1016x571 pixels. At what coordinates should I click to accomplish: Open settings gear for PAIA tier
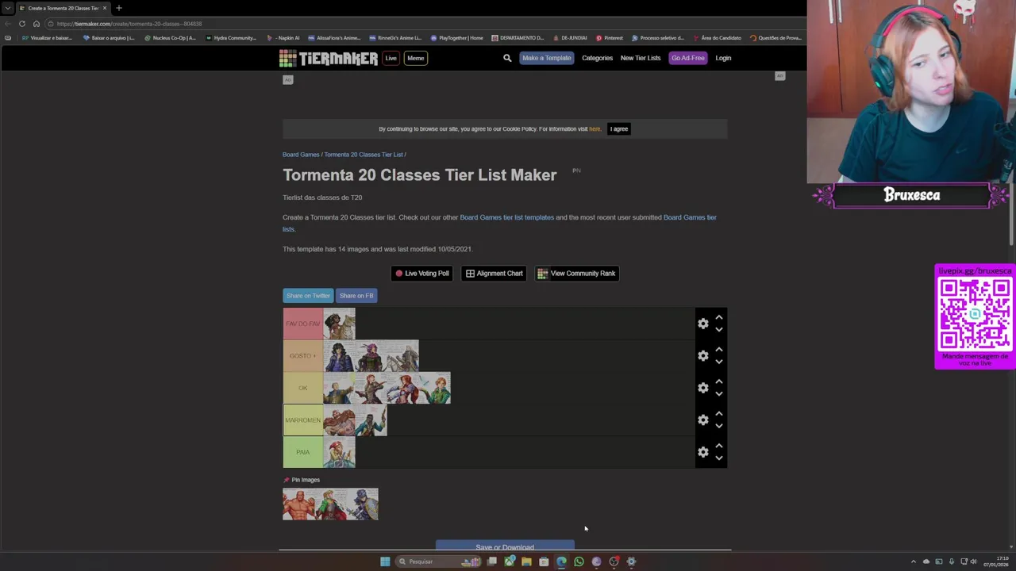point(702,452)
